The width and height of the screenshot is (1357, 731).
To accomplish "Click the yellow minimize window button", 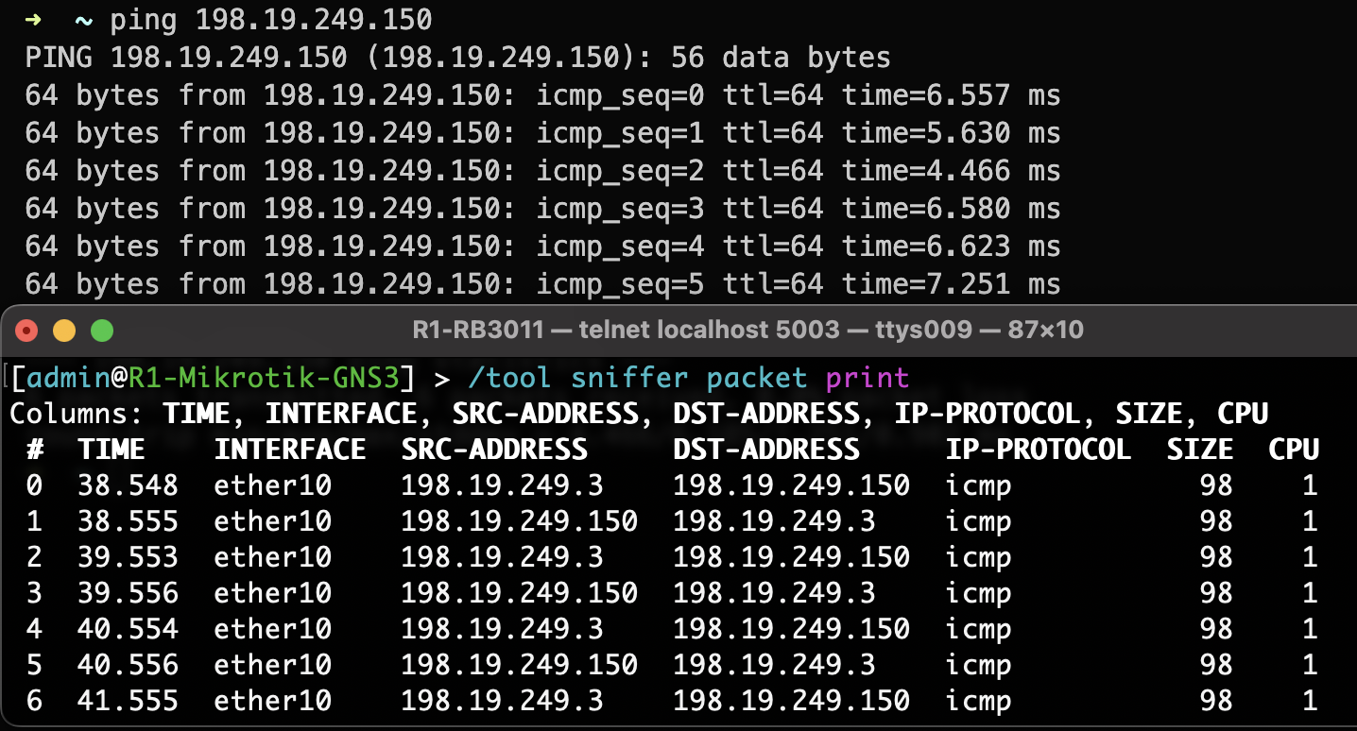I will click(64, 331).
